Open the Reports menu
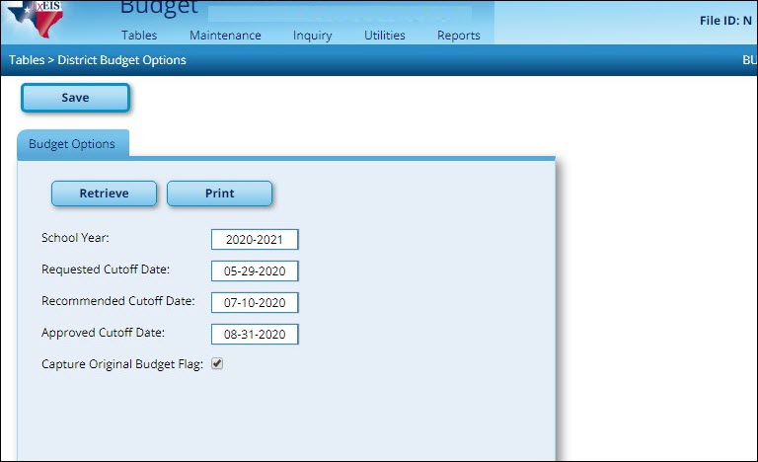Image resolution: width=758 pixels, height=462 pixels. pos(458,36)
